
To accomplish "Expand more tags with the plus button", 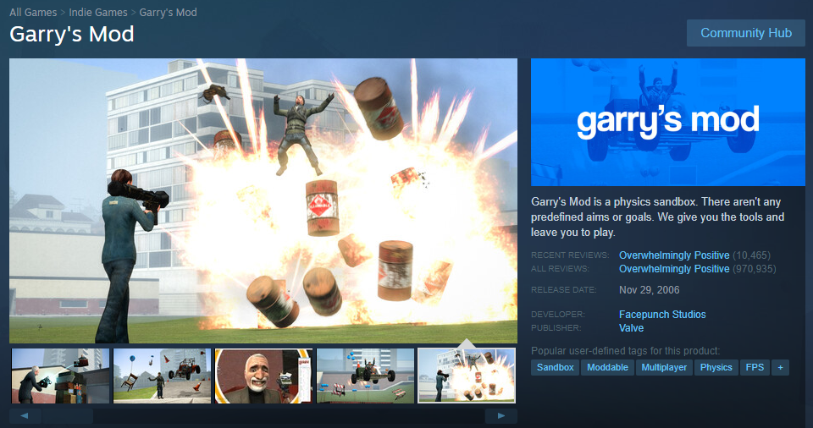I will coord(780,367).
